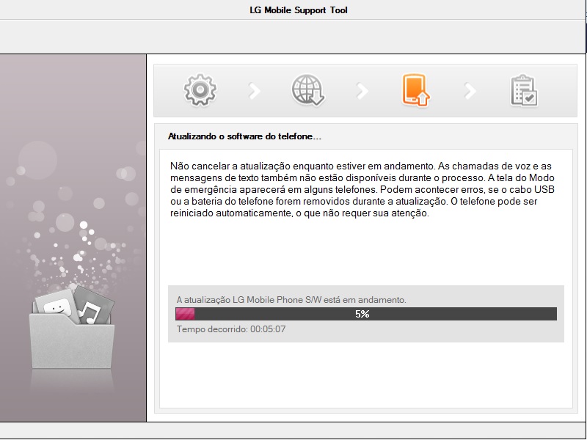The height and width of the screenshot is (440, 587).
Task: Click the clipboard checklist completion icon
Action: point(524,90)
